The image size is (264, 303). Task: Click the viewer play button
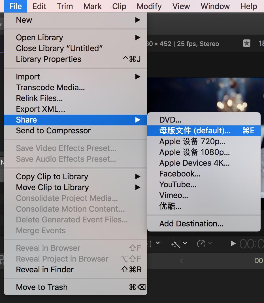click(233, 243)
